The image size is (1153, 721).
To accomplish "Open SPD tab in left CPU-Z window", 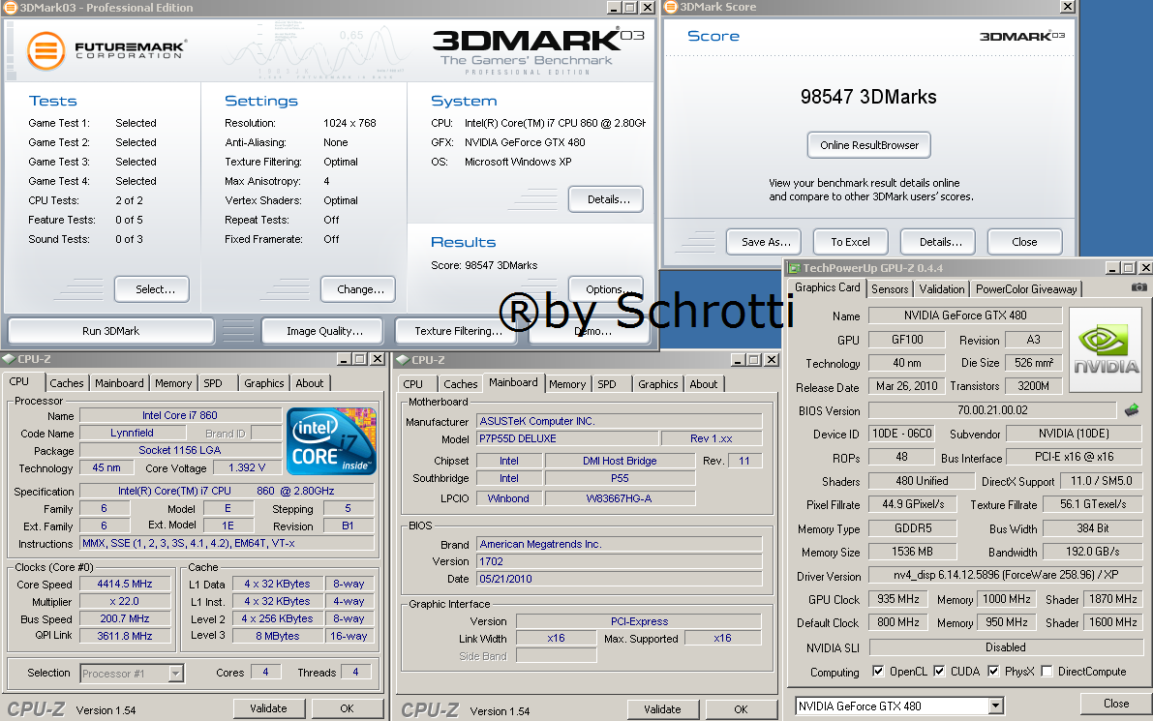I will click(x=213, y=383).
